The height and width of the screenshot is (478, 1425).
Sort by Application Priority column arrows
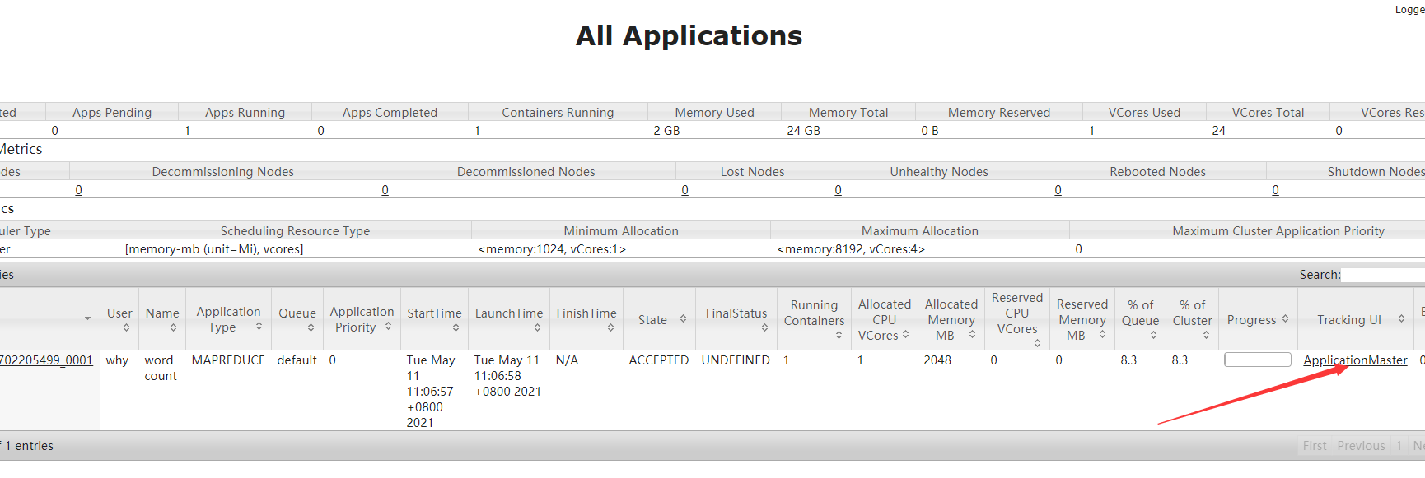pos(388,327)
